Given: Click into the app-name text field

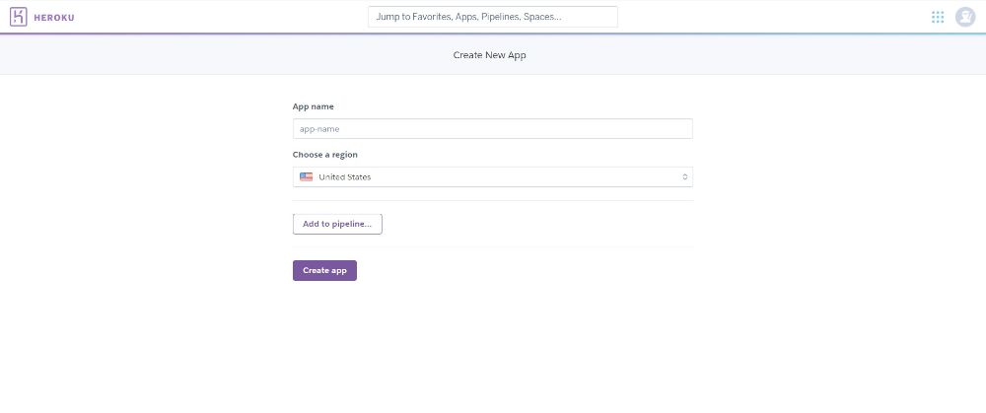Looking at the screenshot, I should 492,129.
